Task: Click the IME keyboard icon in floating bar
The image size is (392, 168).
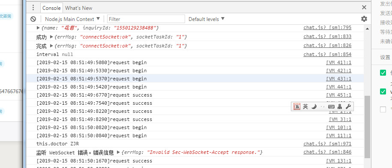Action: click(331, 106)
